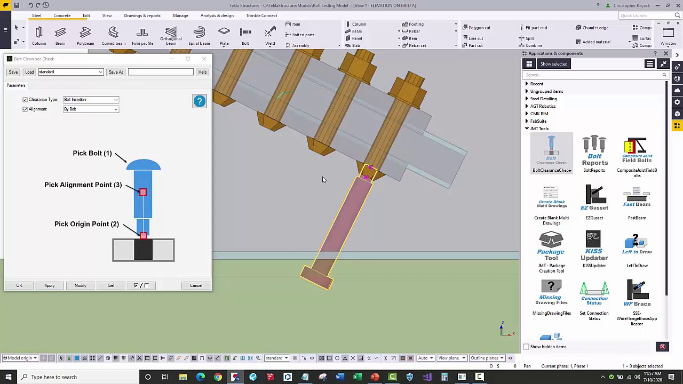Click the Windows Start button
This screenshot has width=683, height=384.
[x=7, y=377]
